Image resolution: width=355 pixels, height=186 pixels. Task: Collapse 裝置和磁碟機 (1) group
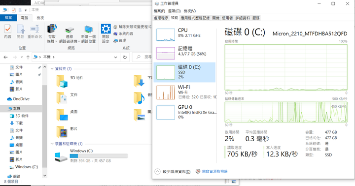pos(52,144)
